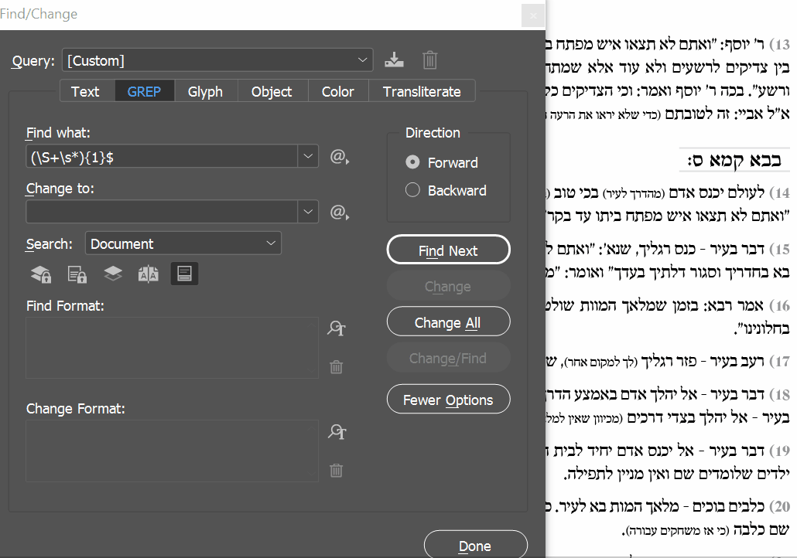Image resolution: width=797 pixels, height=558 pixels.
Task: Toggle Include Hidden Layers search option
Action: [x=113, y=274]
